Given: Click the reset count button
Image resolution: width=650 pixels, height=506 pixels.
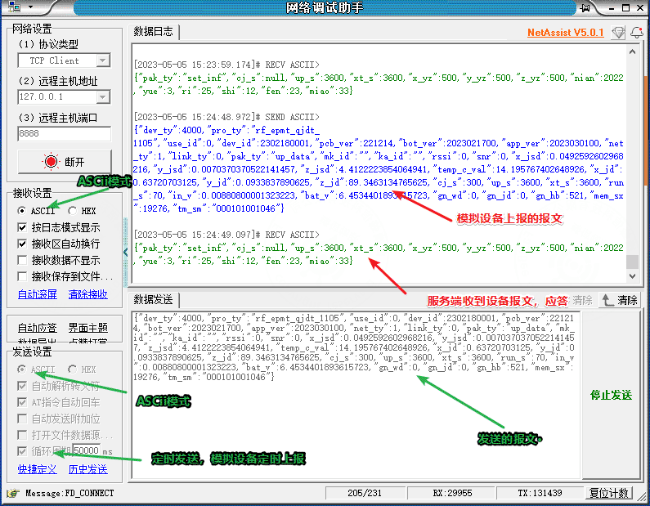Looking at the screenshot, I should click(x=609, y=493).
